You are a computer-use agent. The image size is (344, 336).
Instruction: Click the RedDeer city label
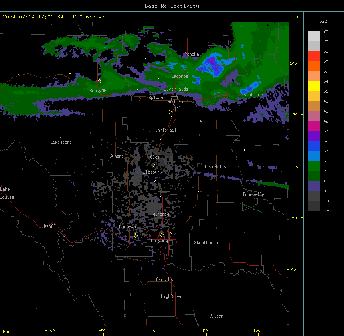point(176,102)
